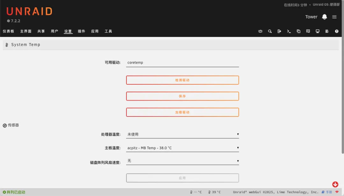Open the web terminal icon
Viewport: 344px width, 196px height.
pos(289,31)
